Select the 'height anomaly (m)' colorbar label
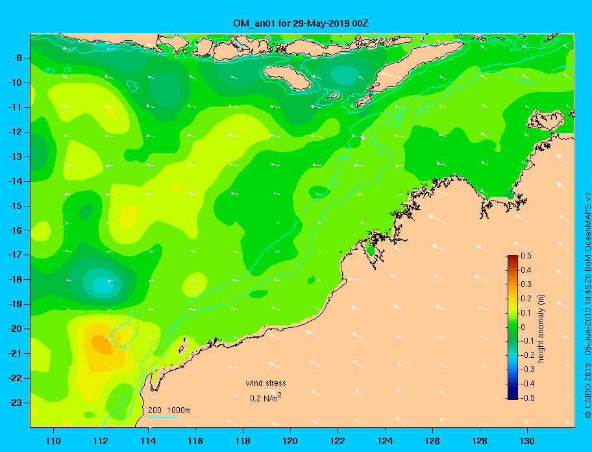The height and width of the screenshot is (452, 592). pyautogui.click(x=541, y=329)
